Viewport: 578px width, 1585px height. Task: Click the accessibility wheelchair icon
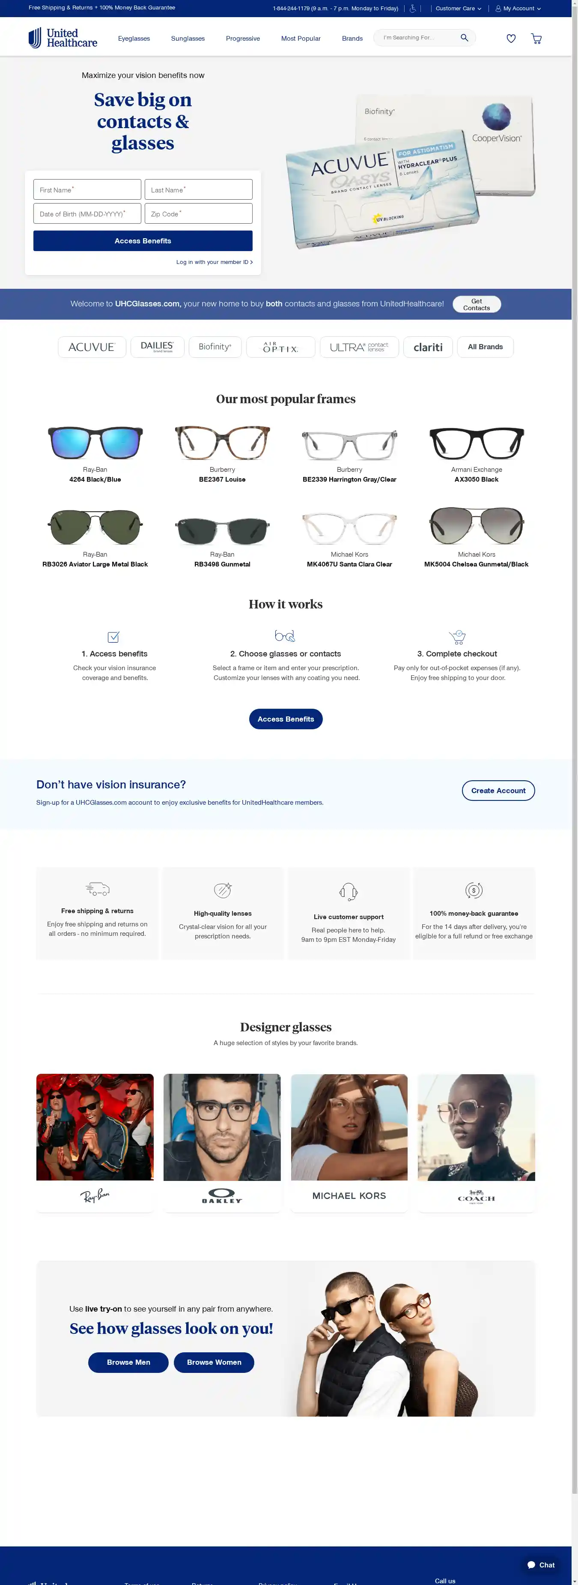point(413,9)
